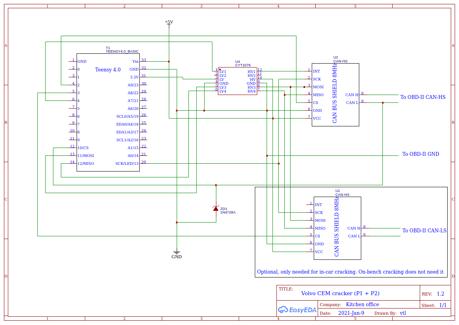Click the 'HV1' pin on U4

click(252, 72)
